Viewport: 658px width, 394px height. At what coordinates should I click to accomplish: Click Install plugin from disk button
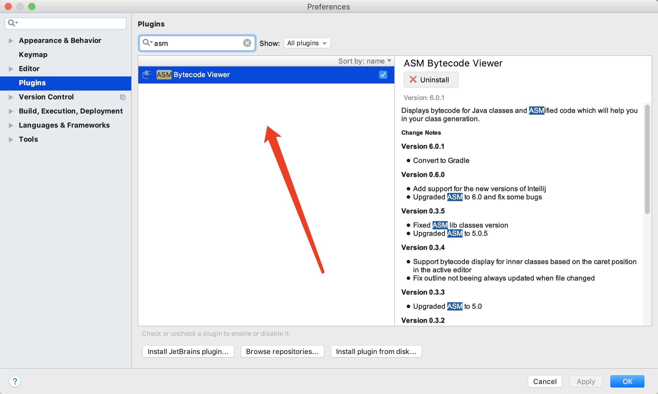[x=376, y=351]
